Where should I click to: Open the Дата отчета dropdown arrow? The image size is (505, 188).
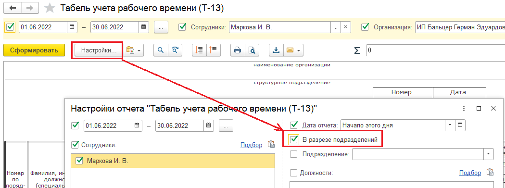pyautogui.click(x=450, y=125)
